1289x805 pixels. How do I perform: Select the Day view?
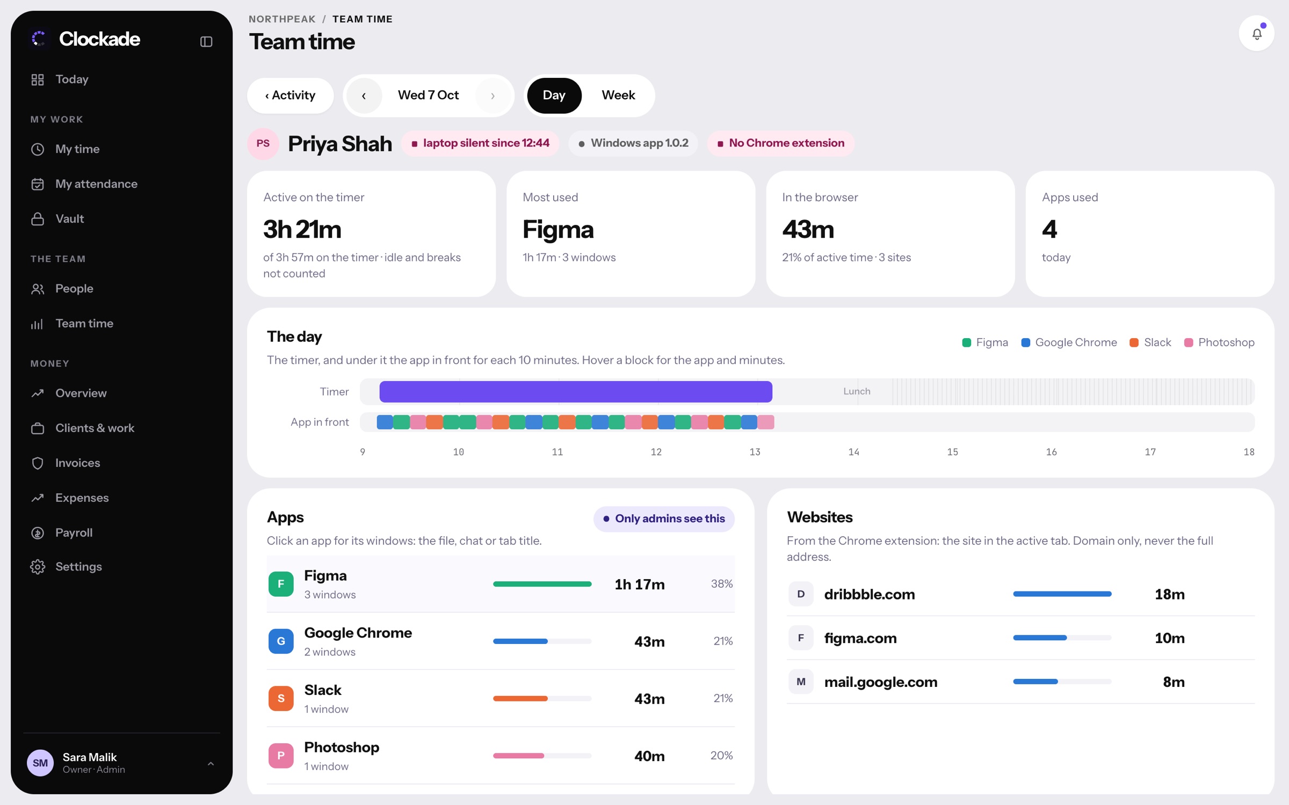(x=554, y=96)
